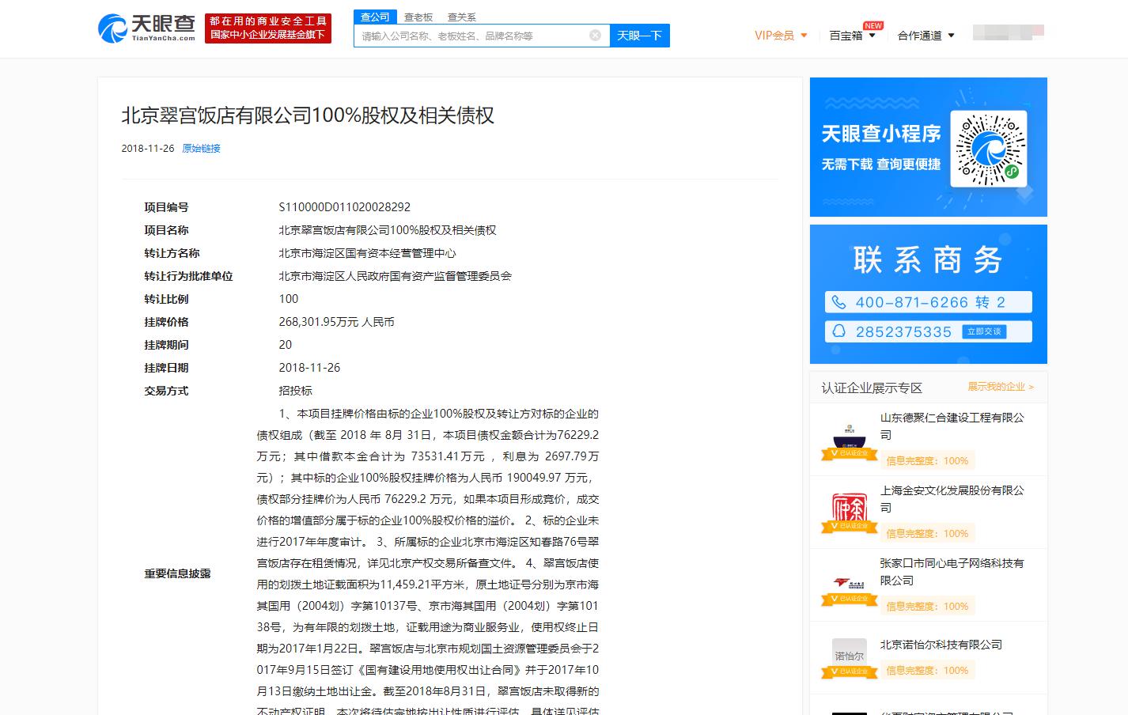Clear the search box with the × icon
Screen dimensions: 1128x715
click(596, 35)
